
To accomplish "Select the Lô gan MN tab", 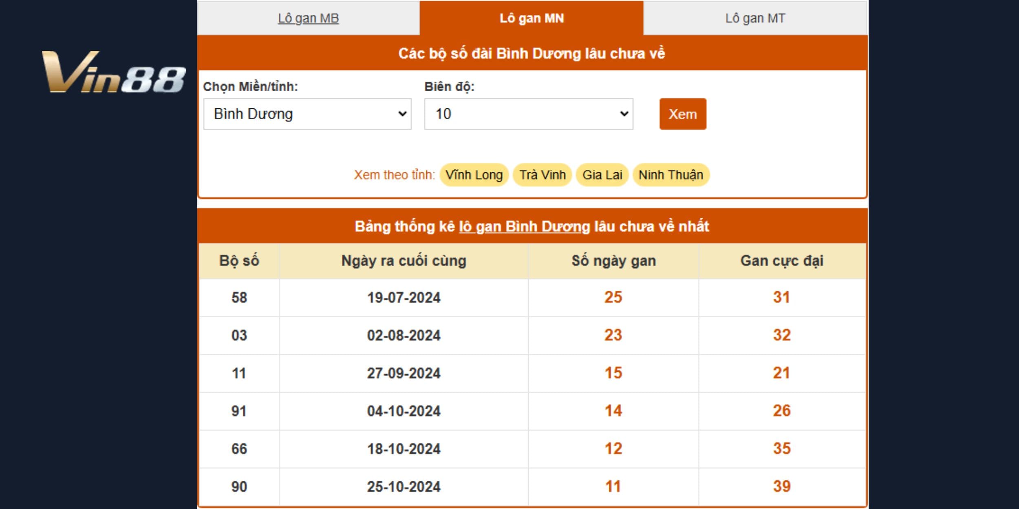I will point(532,18).
